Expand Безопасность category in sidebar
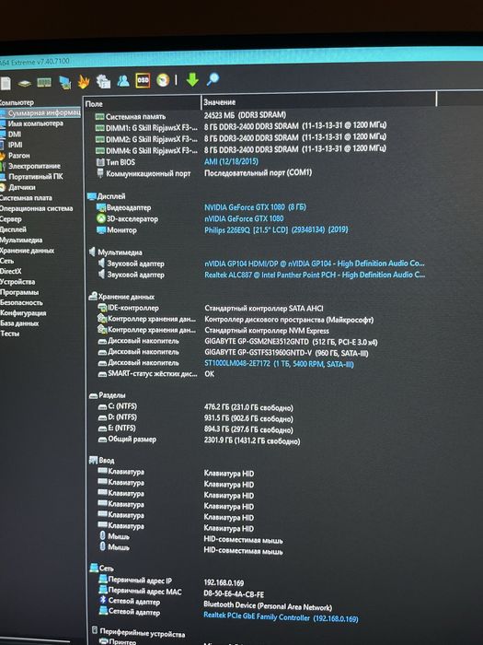Image resolution: width=483 pixels, height=645 pixels. pos(21,302)
